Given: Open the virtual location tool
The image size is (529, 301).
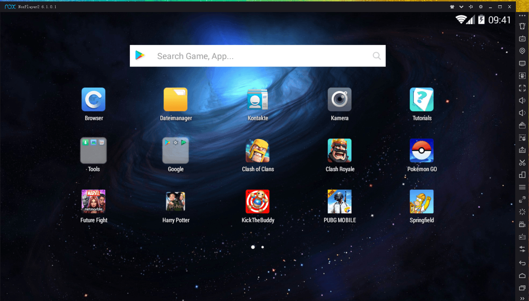Looking at the screenshot, I should (x=522, y=51).
